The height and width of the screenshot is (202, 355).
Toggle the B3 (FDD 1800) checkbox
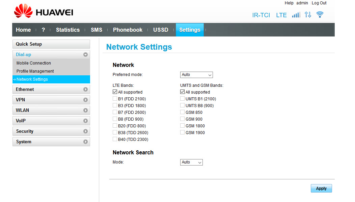click(x=115, y=105)
